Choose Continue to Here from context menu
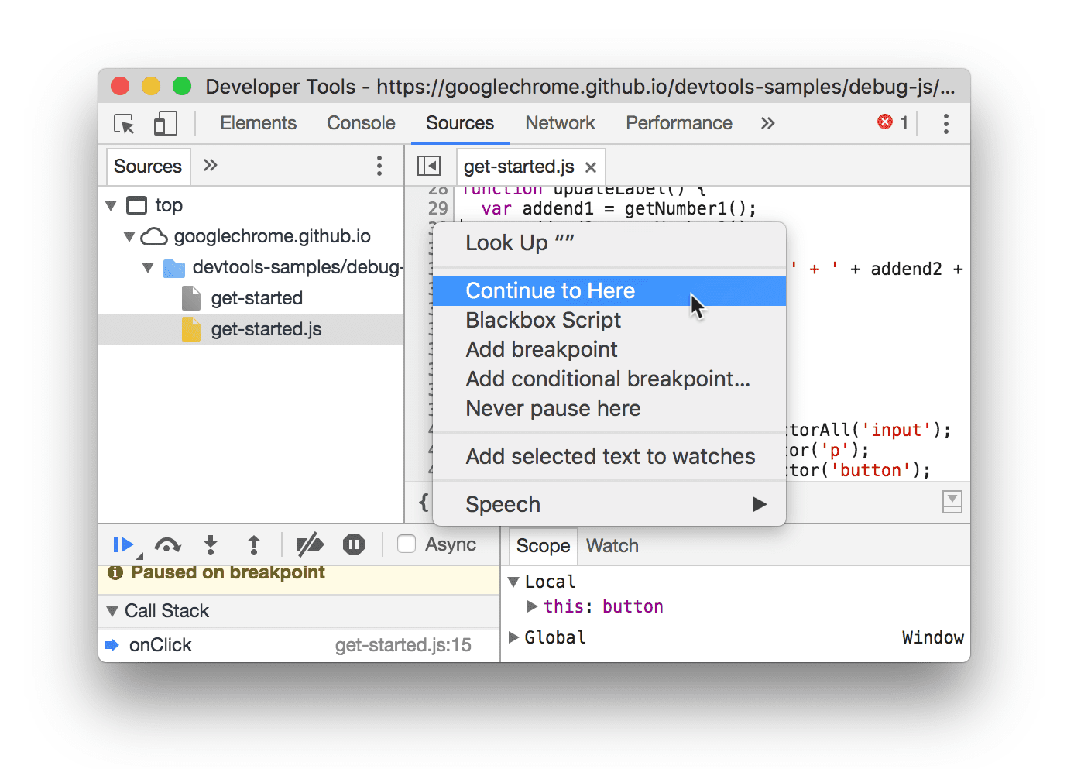 point(550,290)
